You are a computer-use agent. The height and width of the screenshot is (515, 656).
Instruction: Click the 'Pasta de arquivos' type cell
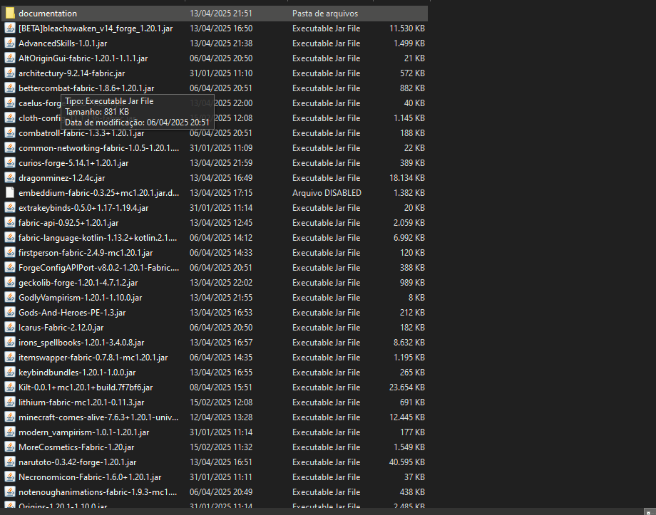tap(325, 14)
